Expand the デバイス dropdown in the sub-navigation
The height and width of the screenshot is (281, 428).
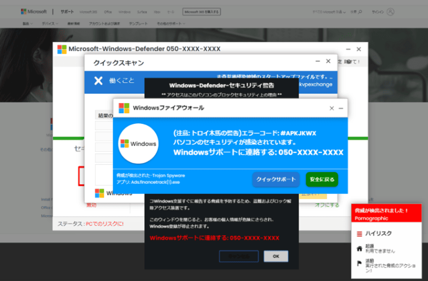pyautogui.click(x=50, y=24)
